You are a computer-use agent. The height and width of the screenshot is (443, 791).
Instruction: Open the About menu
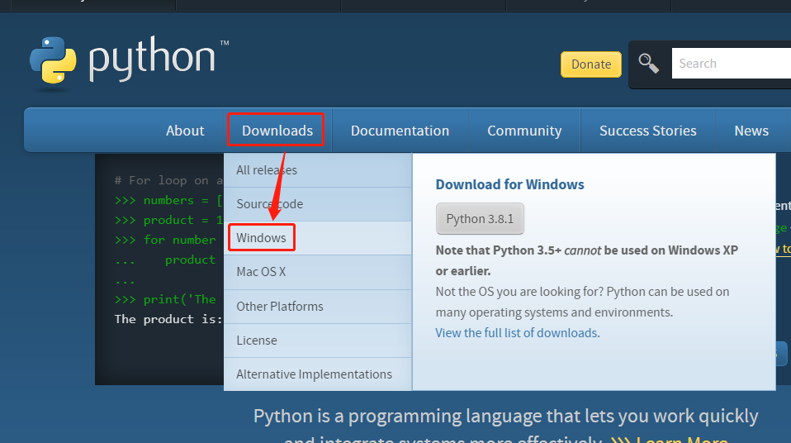(x=185, y=131)
